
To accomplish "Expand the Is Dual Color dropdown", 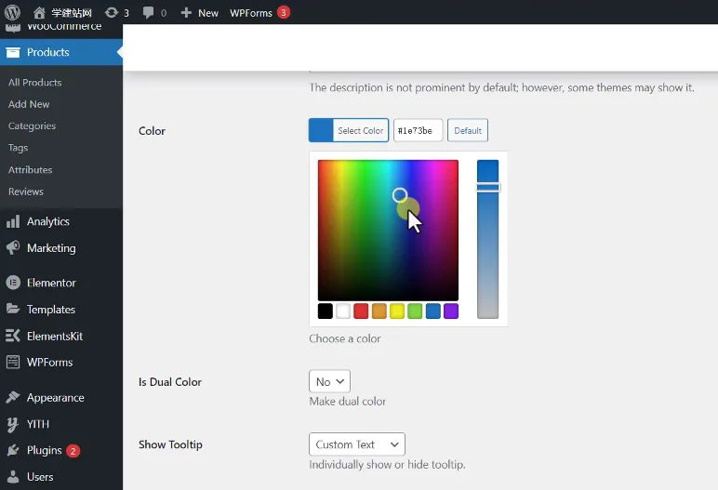I will 329,381.
